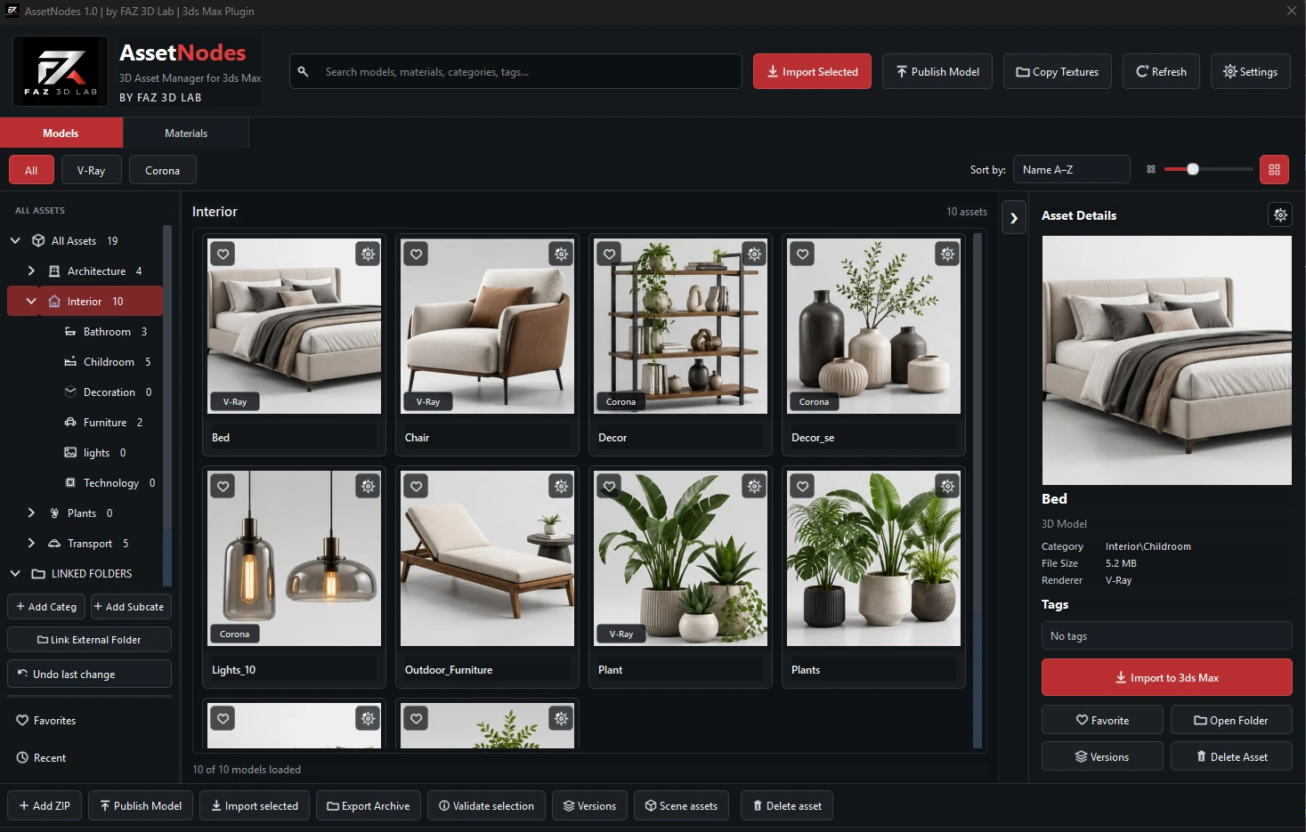The image size is (1306, 832).
Task: Open settings gear on Outdoor_Furniture card
Action: pyautogui.click(x=561, y=487)
